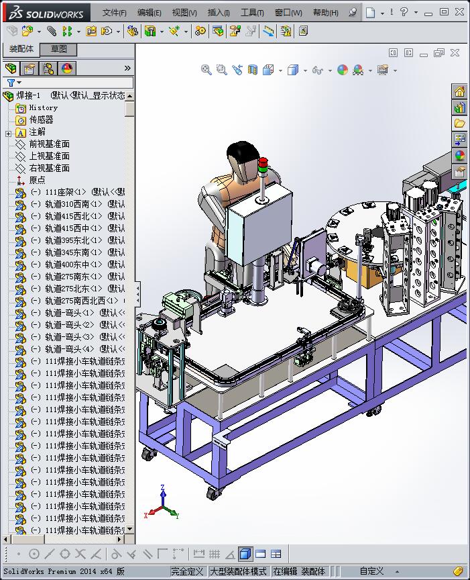This screenshot has width=470, height=580.
Task: Click the Apply Scene icon
Action: pyautogui.click(x=358, y=70)
